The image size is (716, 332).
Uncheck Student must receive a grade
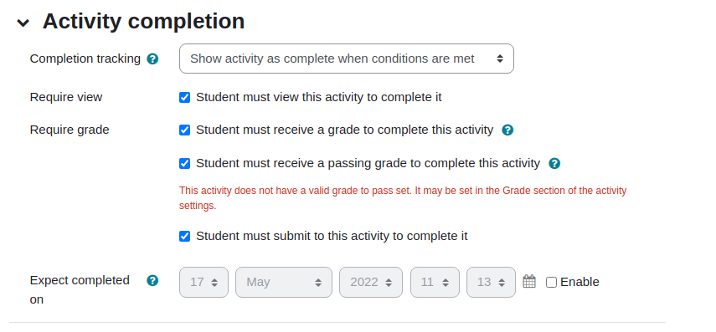[x=184, y=130]
